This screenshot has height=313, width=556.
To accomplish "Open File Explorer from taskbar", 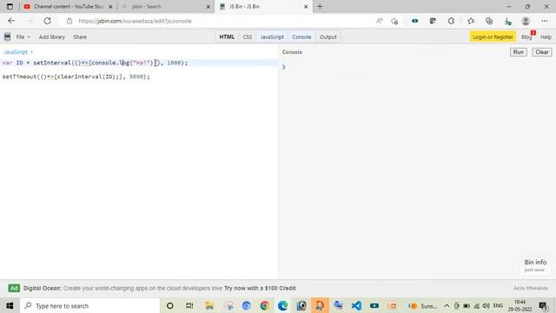I will [209, 305].
